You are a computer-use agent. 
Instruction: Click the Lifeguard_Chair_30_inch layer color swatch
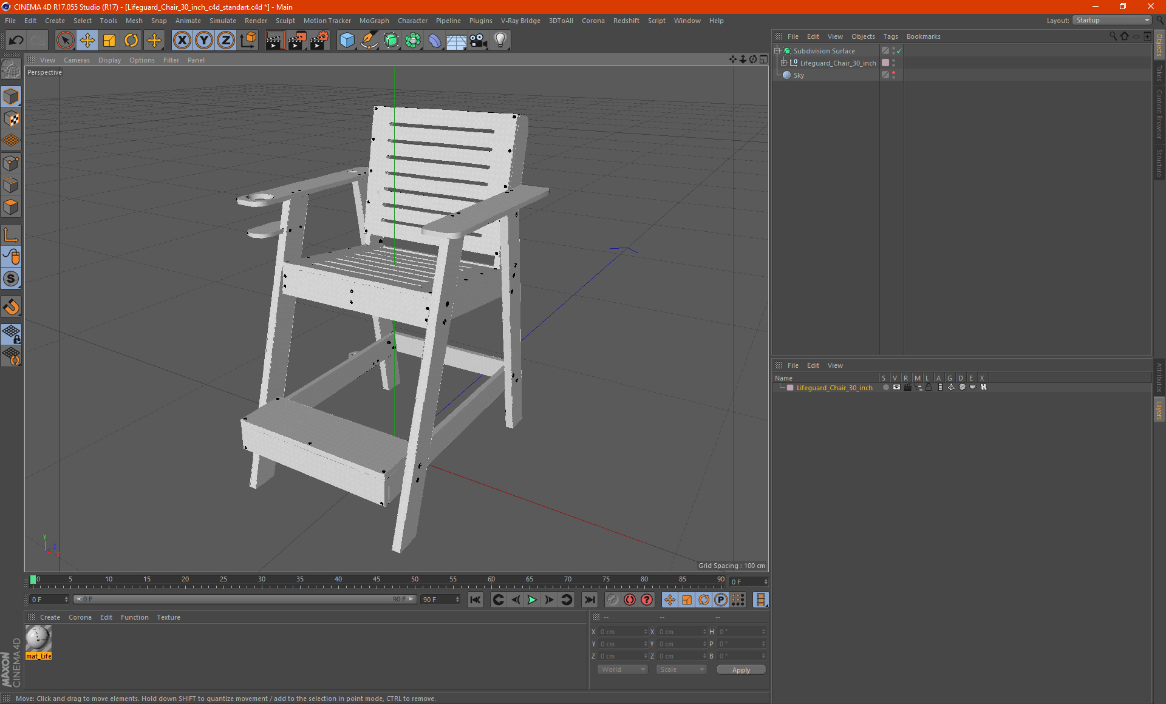click(x=790, y=388)
